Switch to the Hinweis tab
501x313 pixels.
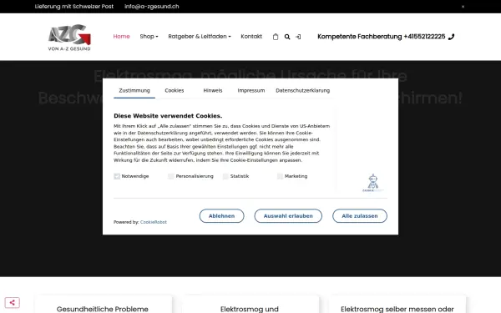point(213,91)
